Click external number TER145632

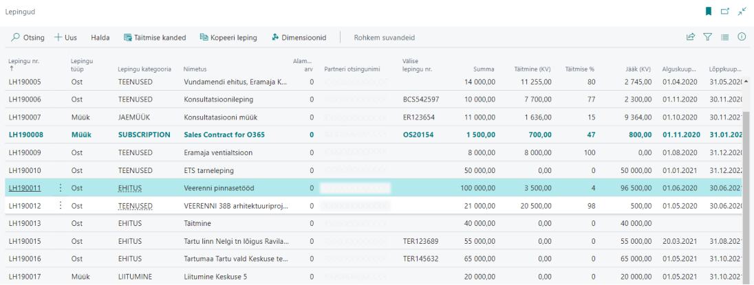coord(421,259)
